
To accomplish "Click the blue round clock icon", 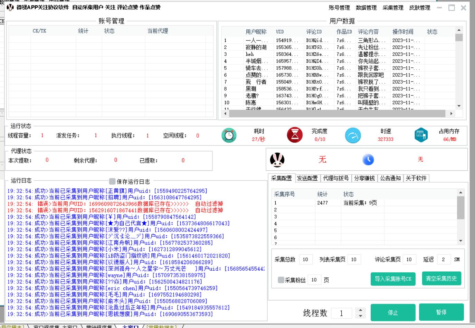I will (x=368, y=160).
